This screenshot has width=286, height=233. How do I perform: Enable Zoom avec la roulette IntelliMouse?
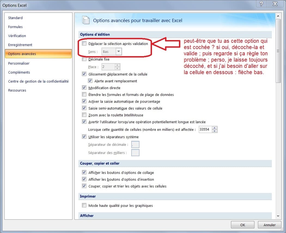click(84, 115)
